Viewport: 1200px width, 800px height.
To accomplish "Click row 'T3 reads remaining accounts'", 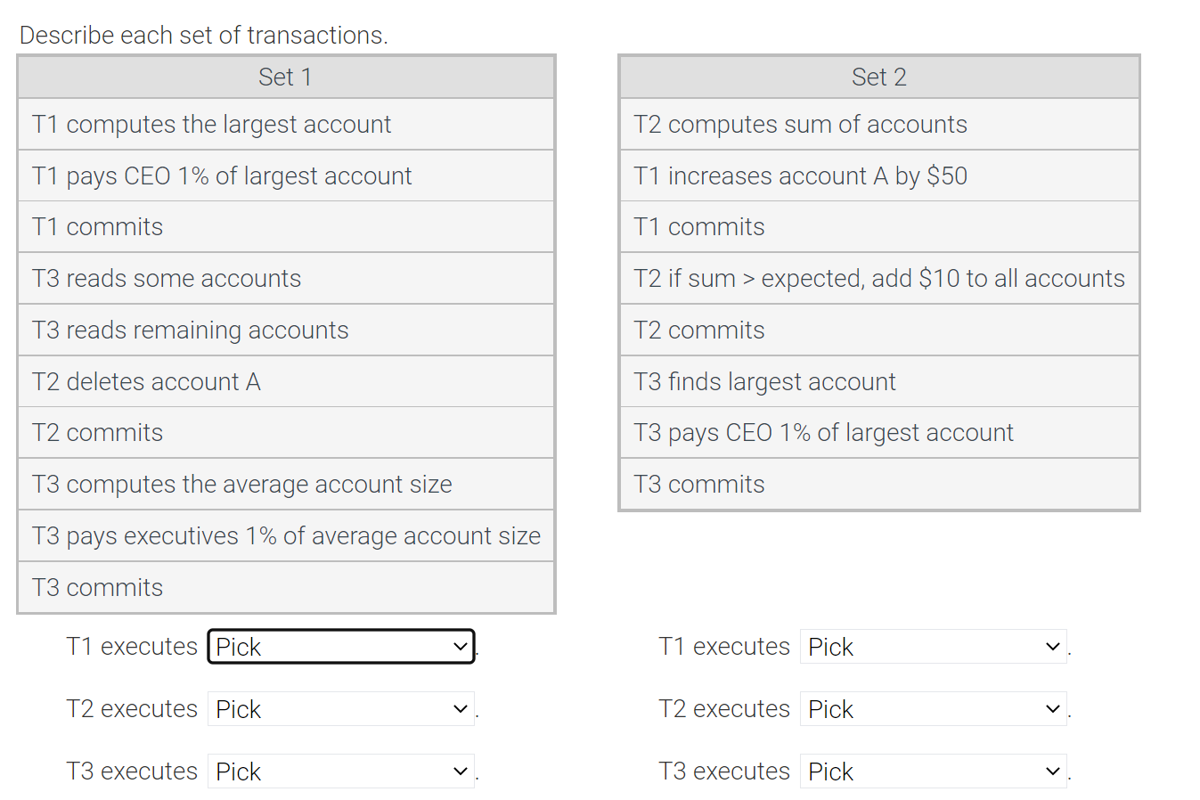I will [286, 331].
